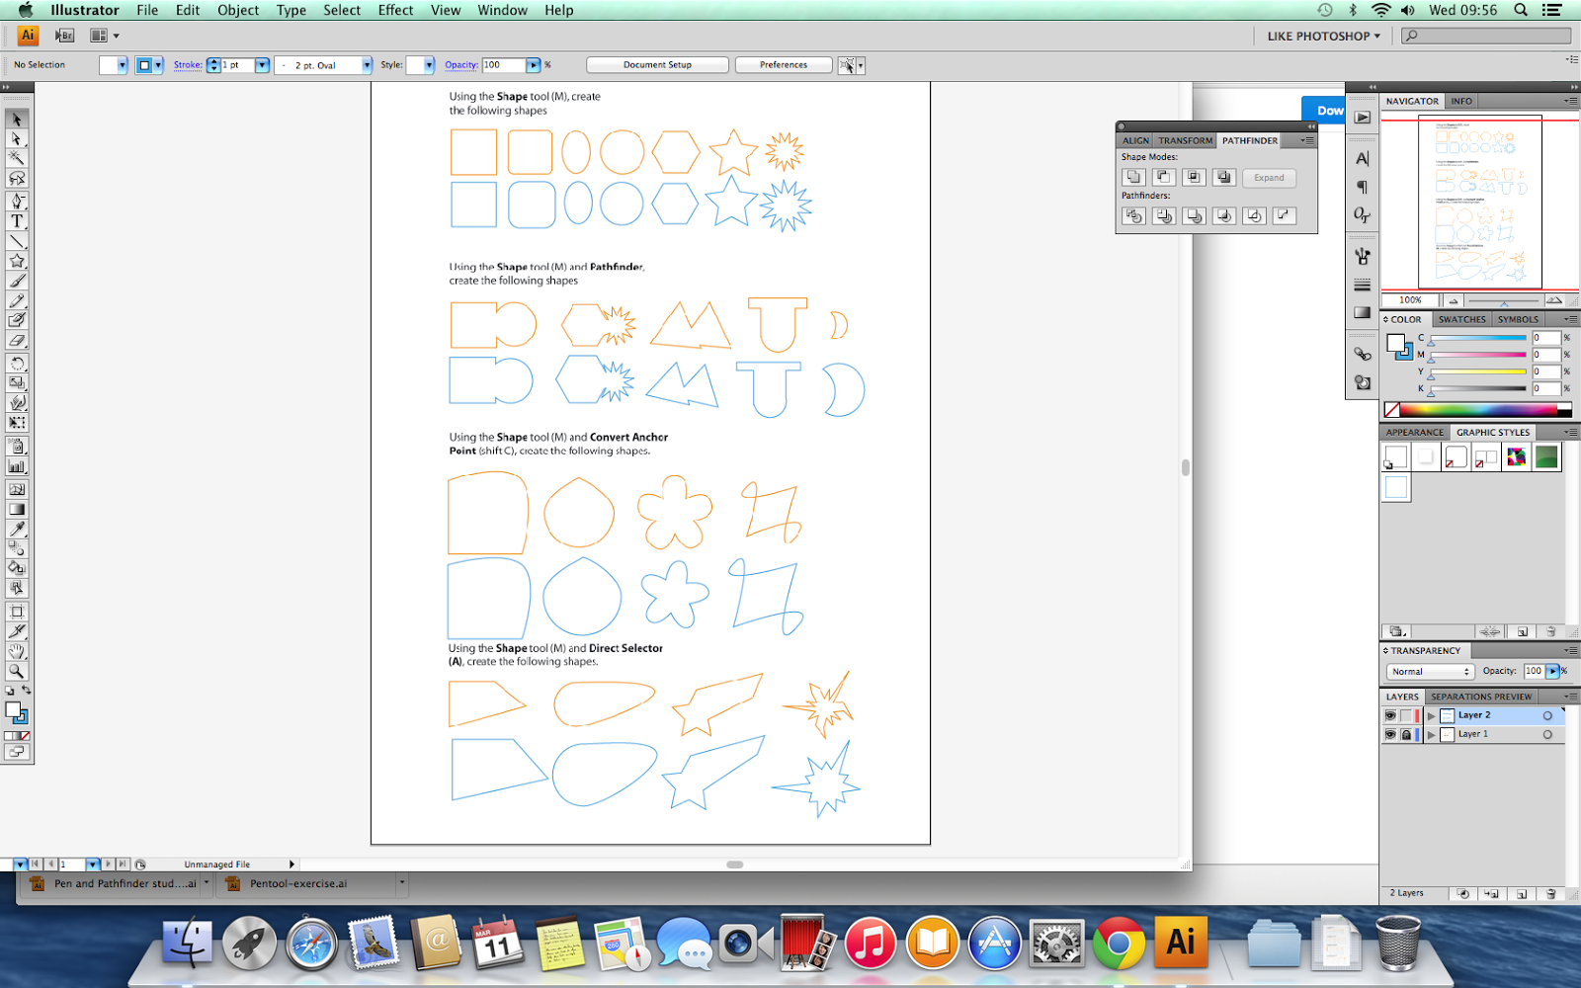Open the Normal blend mode dropdown
Screen dimensions: 1581x988
(x=1429, y=671)
